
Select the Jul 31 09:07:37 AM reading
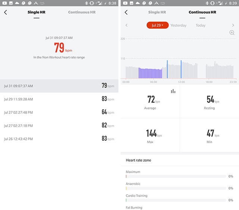pyautogui.click(x=59, y=86)
